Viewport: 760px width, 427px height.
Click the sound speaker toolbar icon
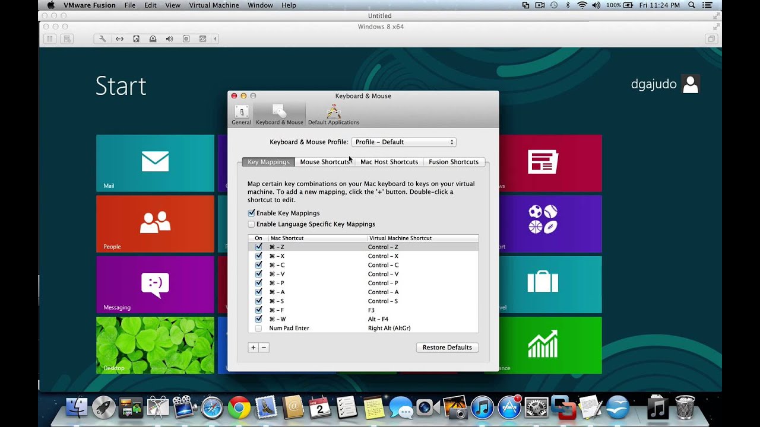(x=169, y=39)
